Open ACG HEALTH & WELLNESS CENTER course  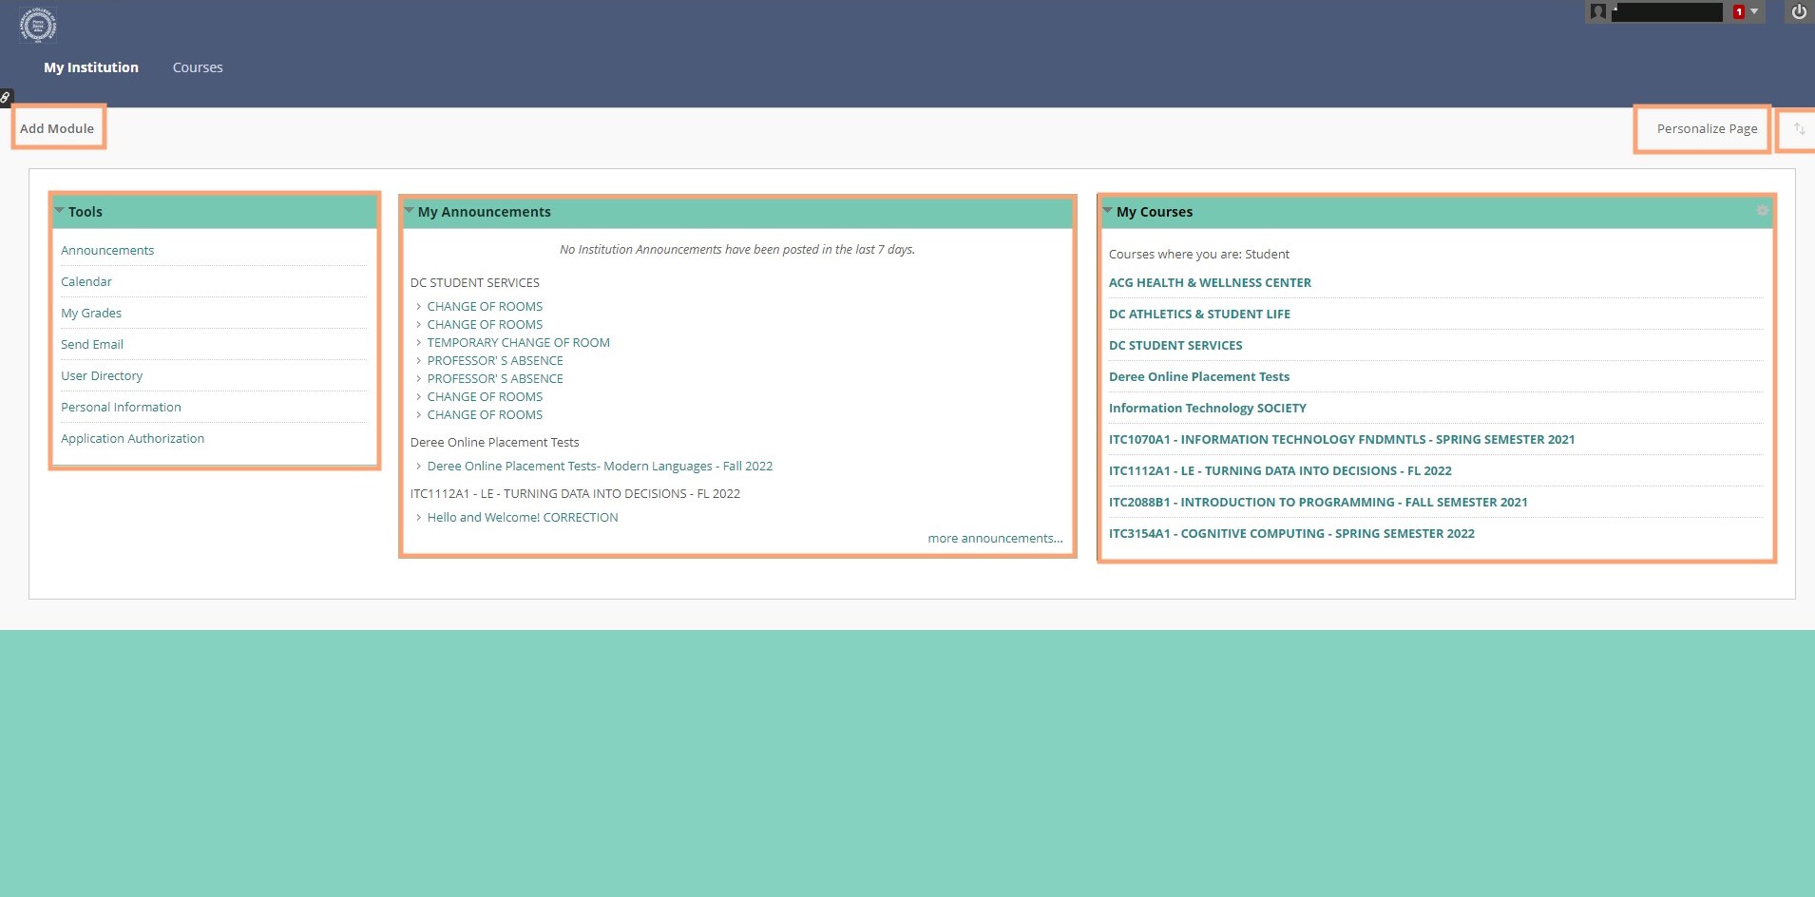click(1210, 282)
